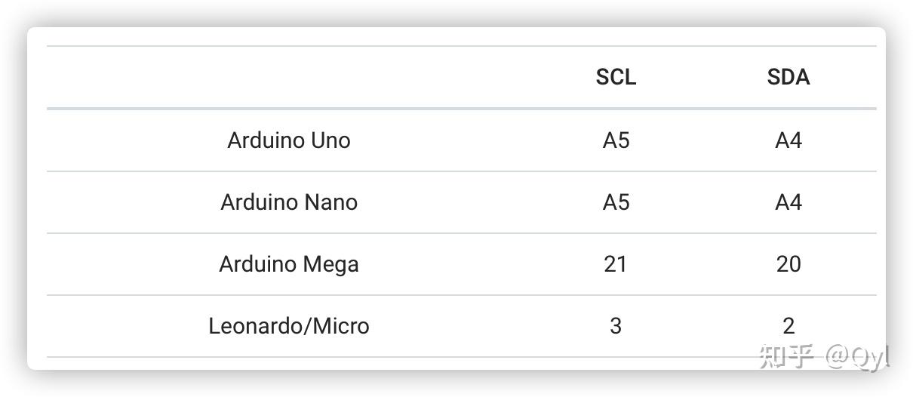Click the A5 cell in Arduino Uno row
The width and height of the screenshot is (913, 397).
click(616, 140)
